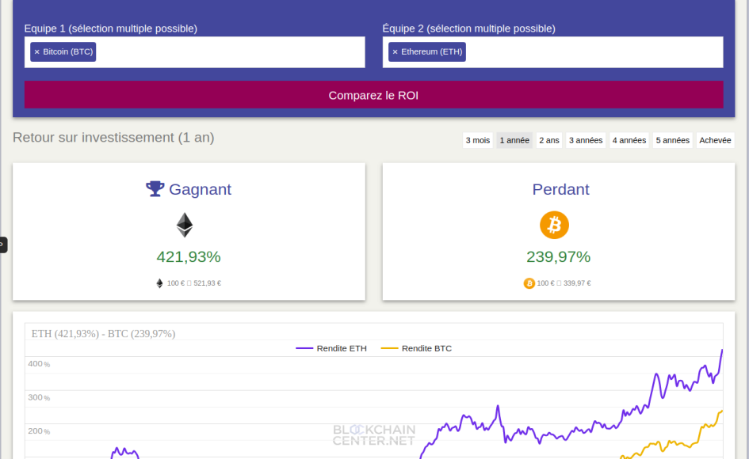Click the Perdant heading
Image resolution: width=749 pixels, height=459 pixels.
tap(561, 189)
